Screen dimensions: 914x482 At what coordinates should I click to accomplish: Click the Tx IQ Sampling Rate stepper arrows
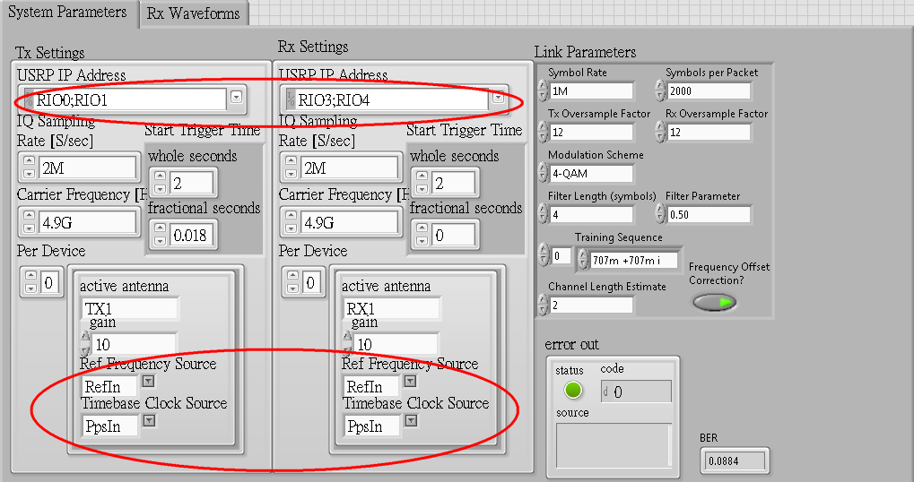point(29,167)
